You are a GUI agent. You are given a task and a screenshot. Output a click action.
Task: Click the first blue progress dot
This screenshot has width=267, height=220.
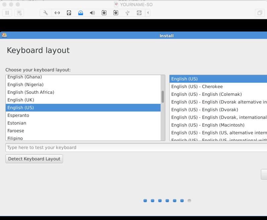point(145,201)
